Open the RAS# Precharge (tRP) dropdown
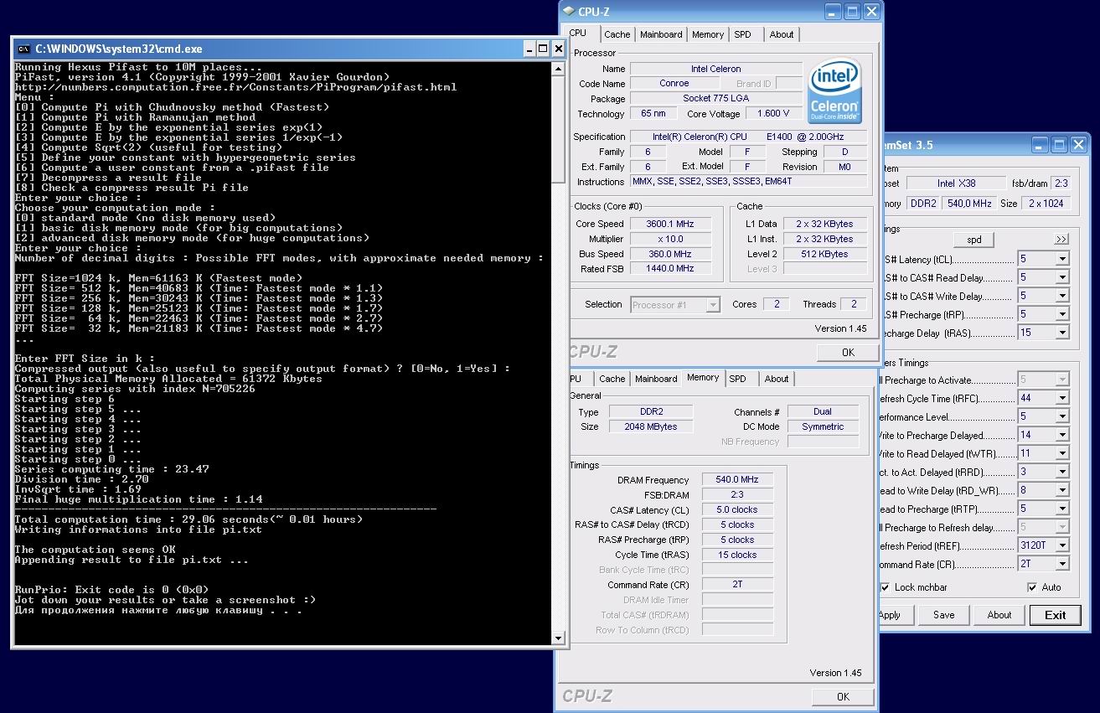 click(1062, 314)
